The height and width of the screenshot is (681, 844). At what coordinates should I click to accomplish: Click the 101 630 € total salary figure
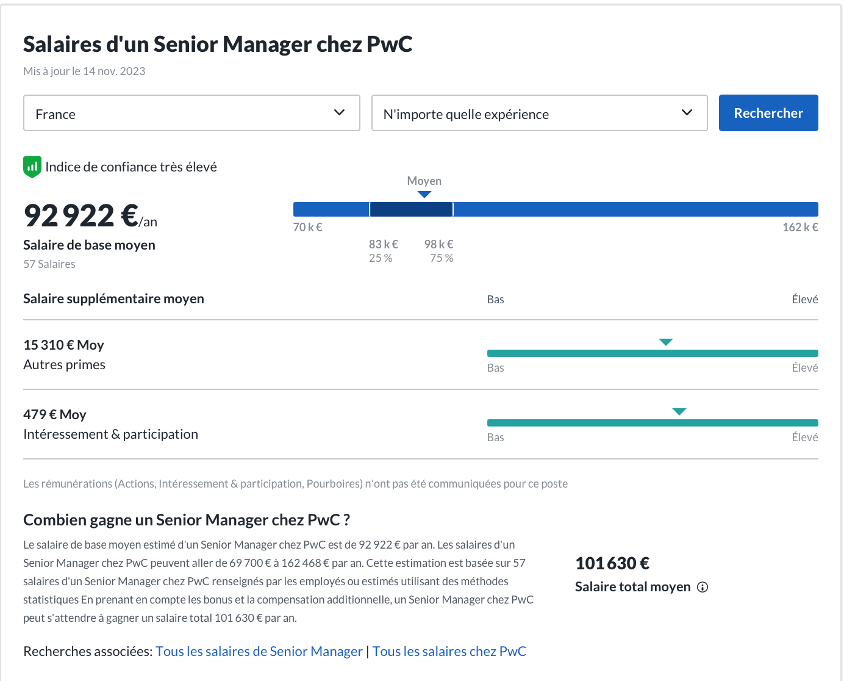point(612,563)
